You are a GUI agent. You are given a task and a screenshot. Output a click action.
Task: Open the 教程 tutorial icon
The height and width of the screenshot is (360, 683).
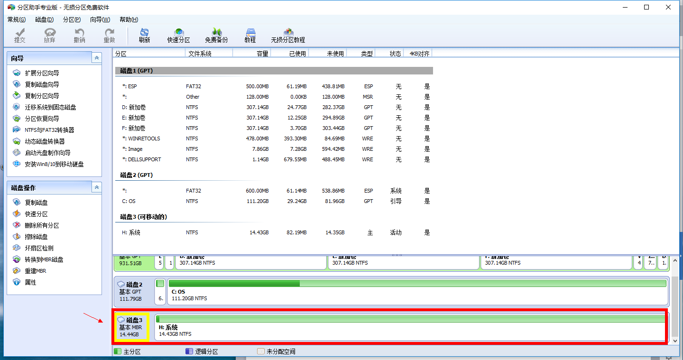250,36
